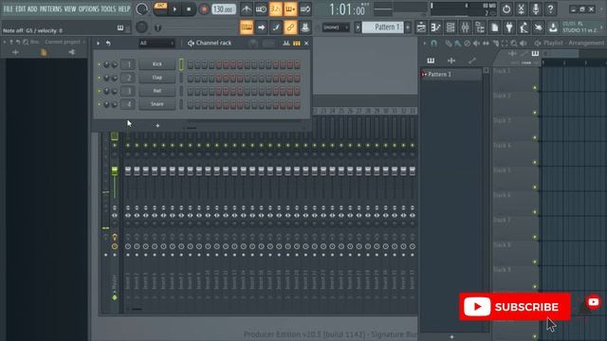Open the Browser toolbar icon
The height and width of the screenshot is (341, 607).
pos(480,27)
